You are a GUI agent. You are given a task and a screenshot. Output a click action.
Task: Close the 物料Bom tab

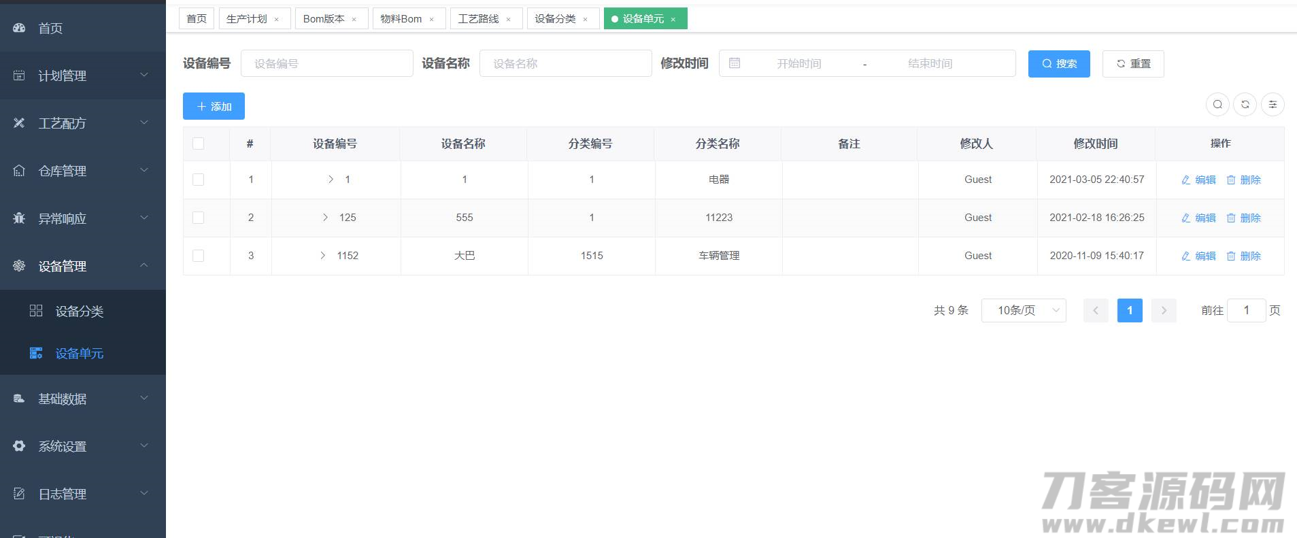(431, 19)
